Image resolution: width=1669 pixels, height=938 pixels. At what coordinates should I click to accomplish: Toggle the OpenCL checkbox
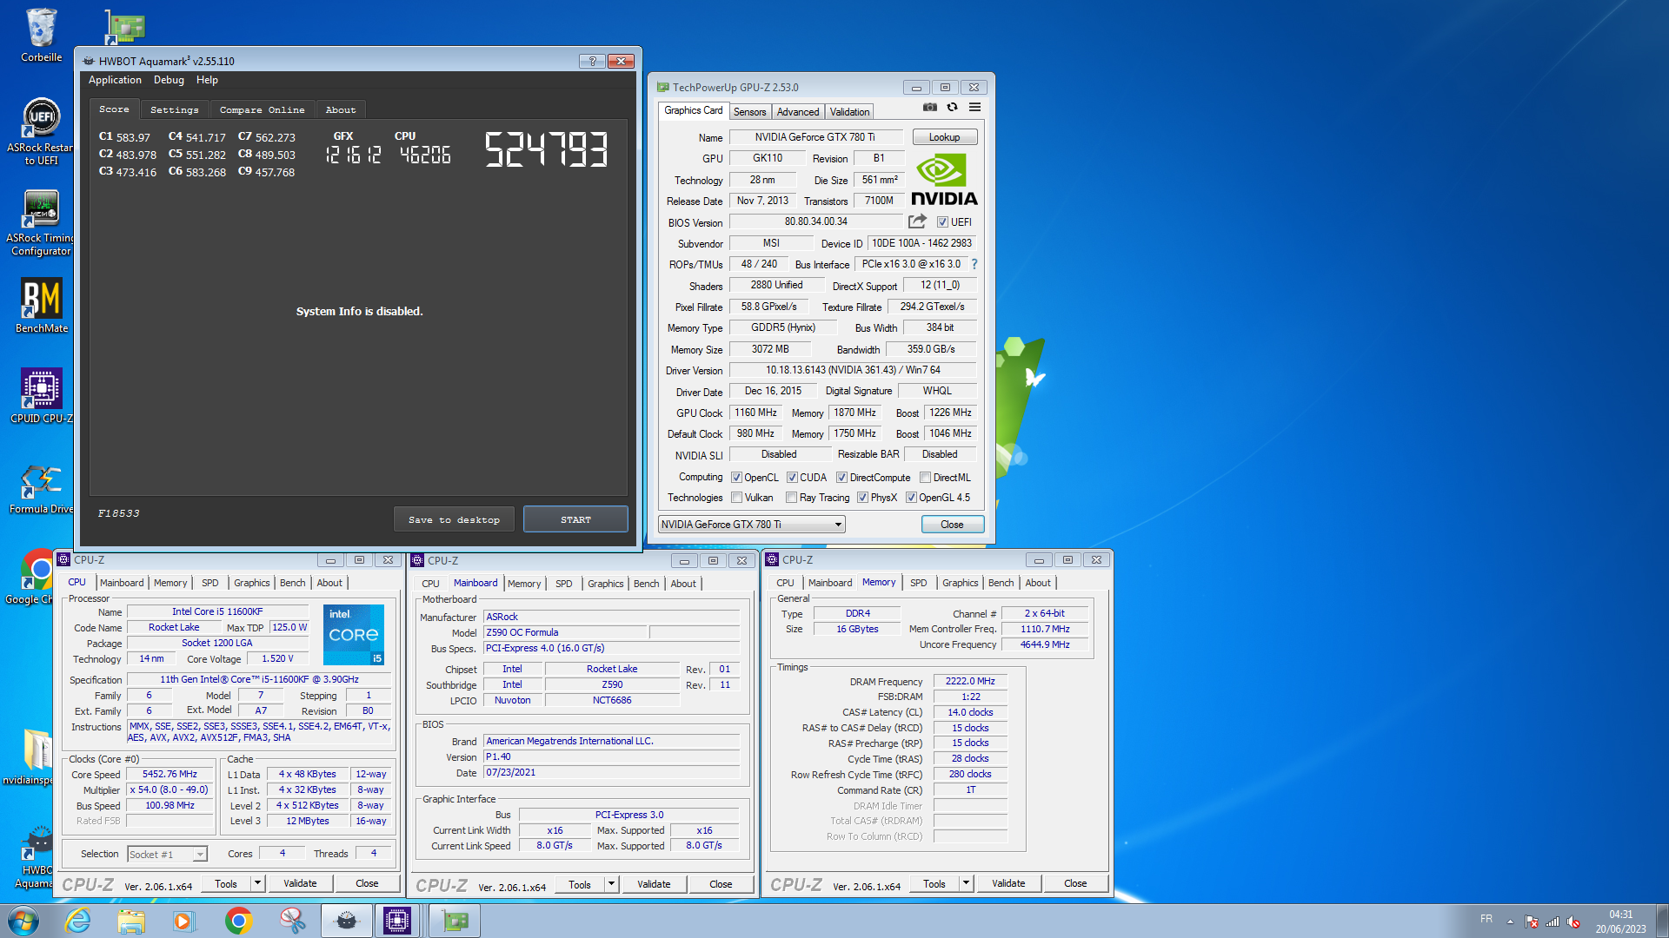click(x=736, y=478)
